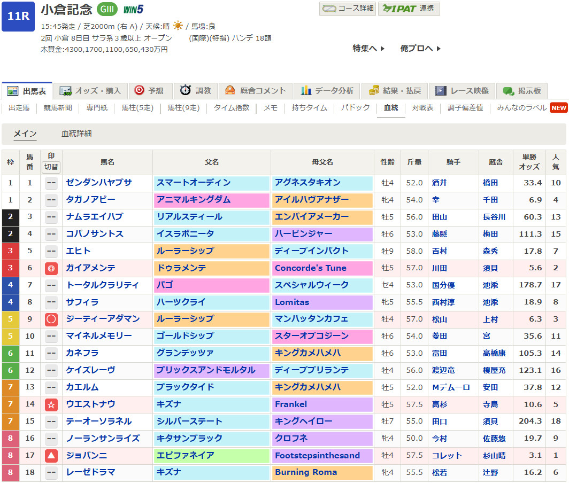Click the sunny weather icon

pyautogui.click(x=178, y=26)
